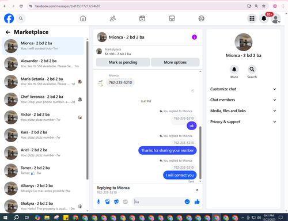Image resolution: width=288 pixels, height=221 pixels.
Task: Expand Chat members section
Action: 243,100
